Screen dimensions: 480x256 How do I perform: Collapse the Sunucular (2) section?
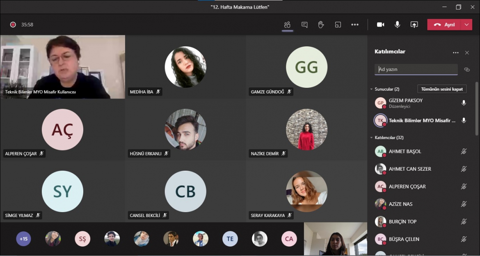click(371, 89)
